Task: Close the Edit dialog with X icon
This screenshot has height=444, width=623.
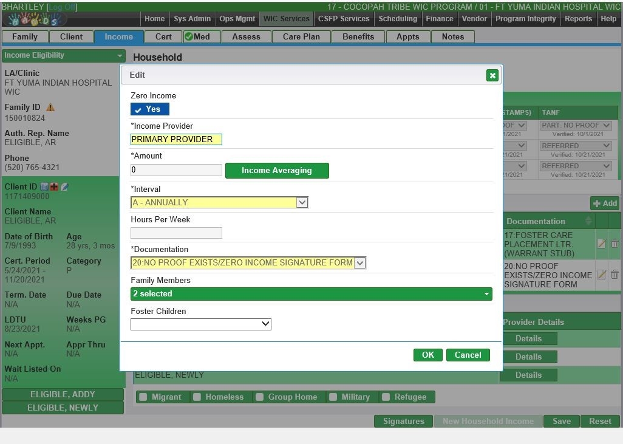Action: coord(492,75)
